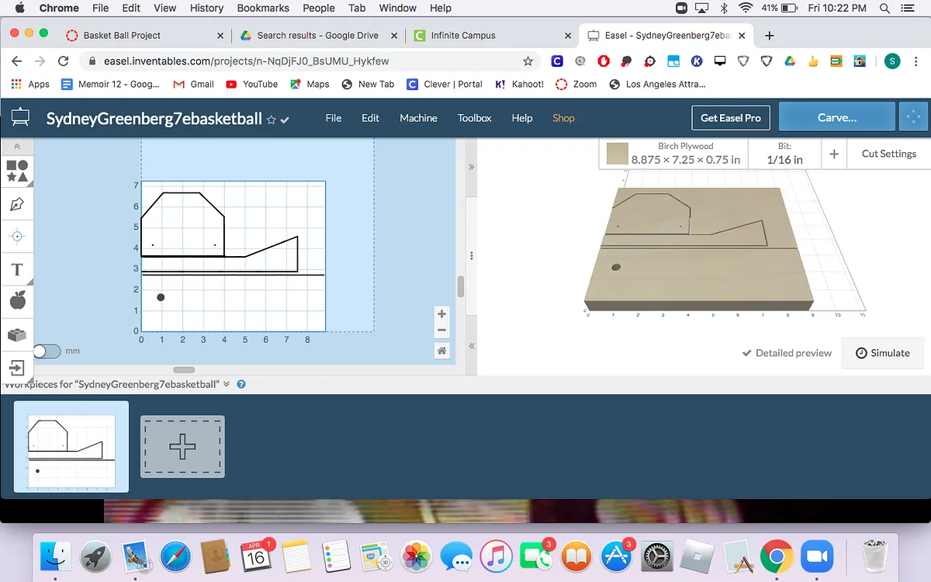Click the Birch Plywood material swatch
Viewport: 931px width, 582px height.
tap(618, 154)
